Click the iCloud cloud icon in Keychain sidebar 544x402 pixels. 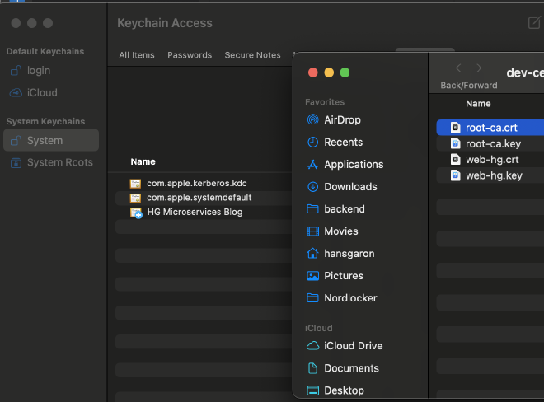coord(16,93)
